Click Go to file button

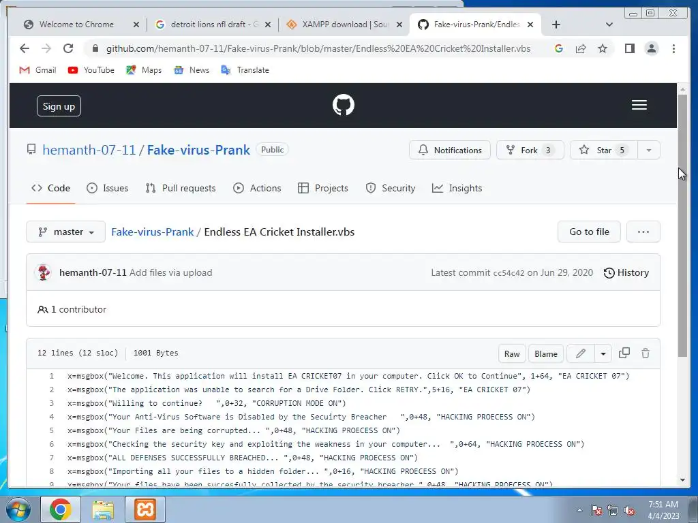click(x=589, y=232)
